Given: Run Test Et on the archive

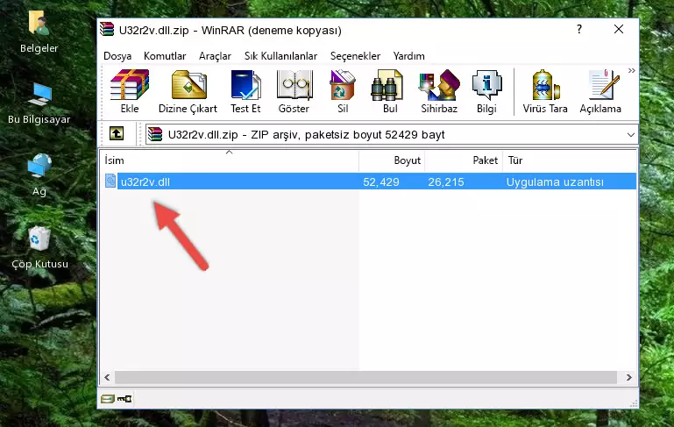Looking at the screenshot, I should click(245, 91).
